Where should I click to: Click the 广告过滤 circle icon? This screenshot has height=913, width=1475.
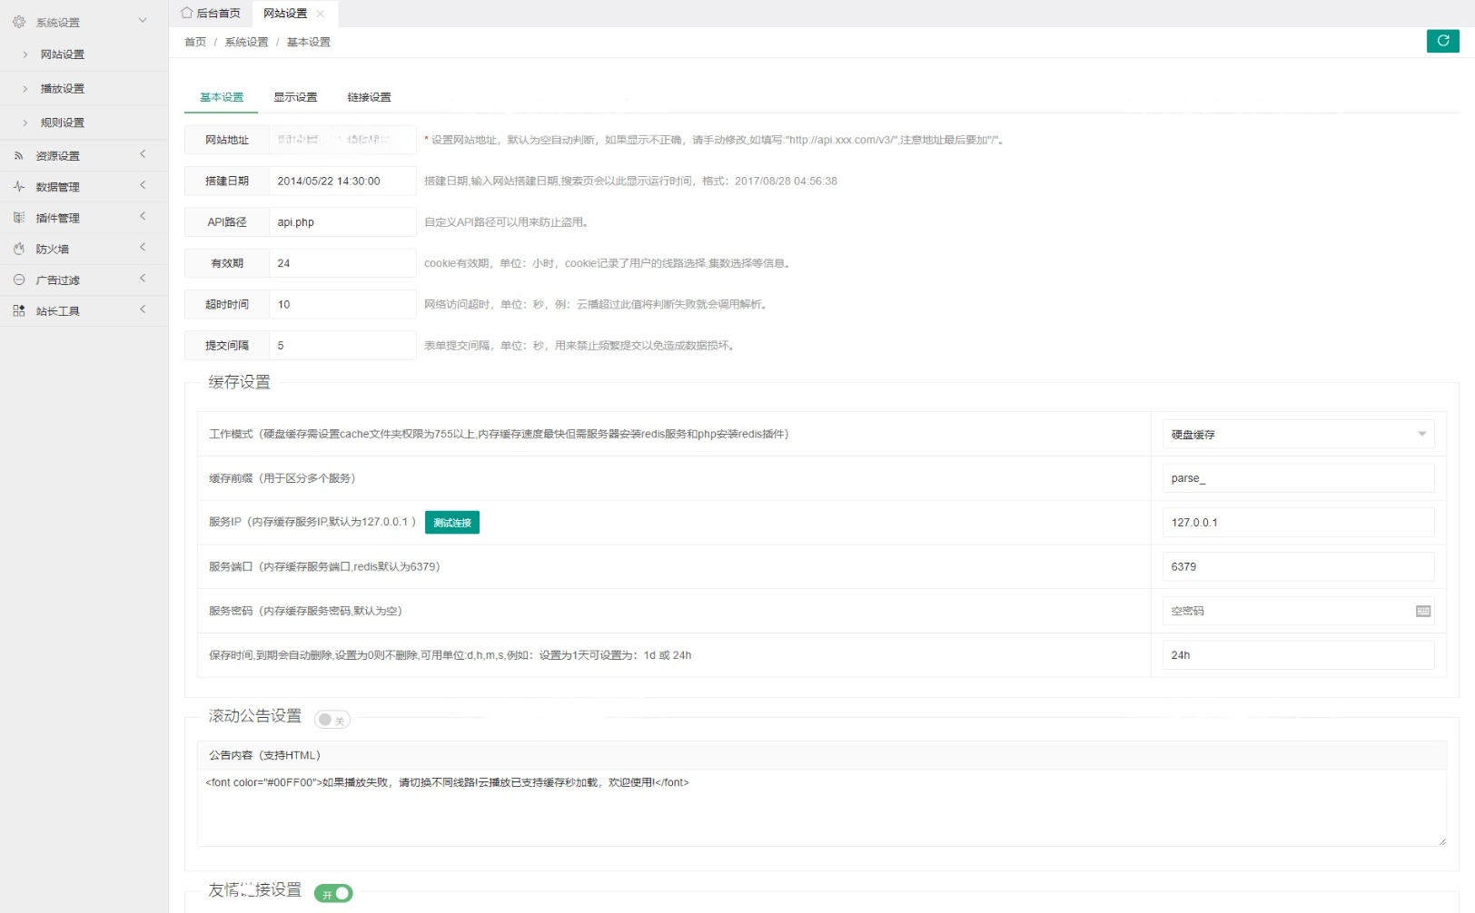19,280
